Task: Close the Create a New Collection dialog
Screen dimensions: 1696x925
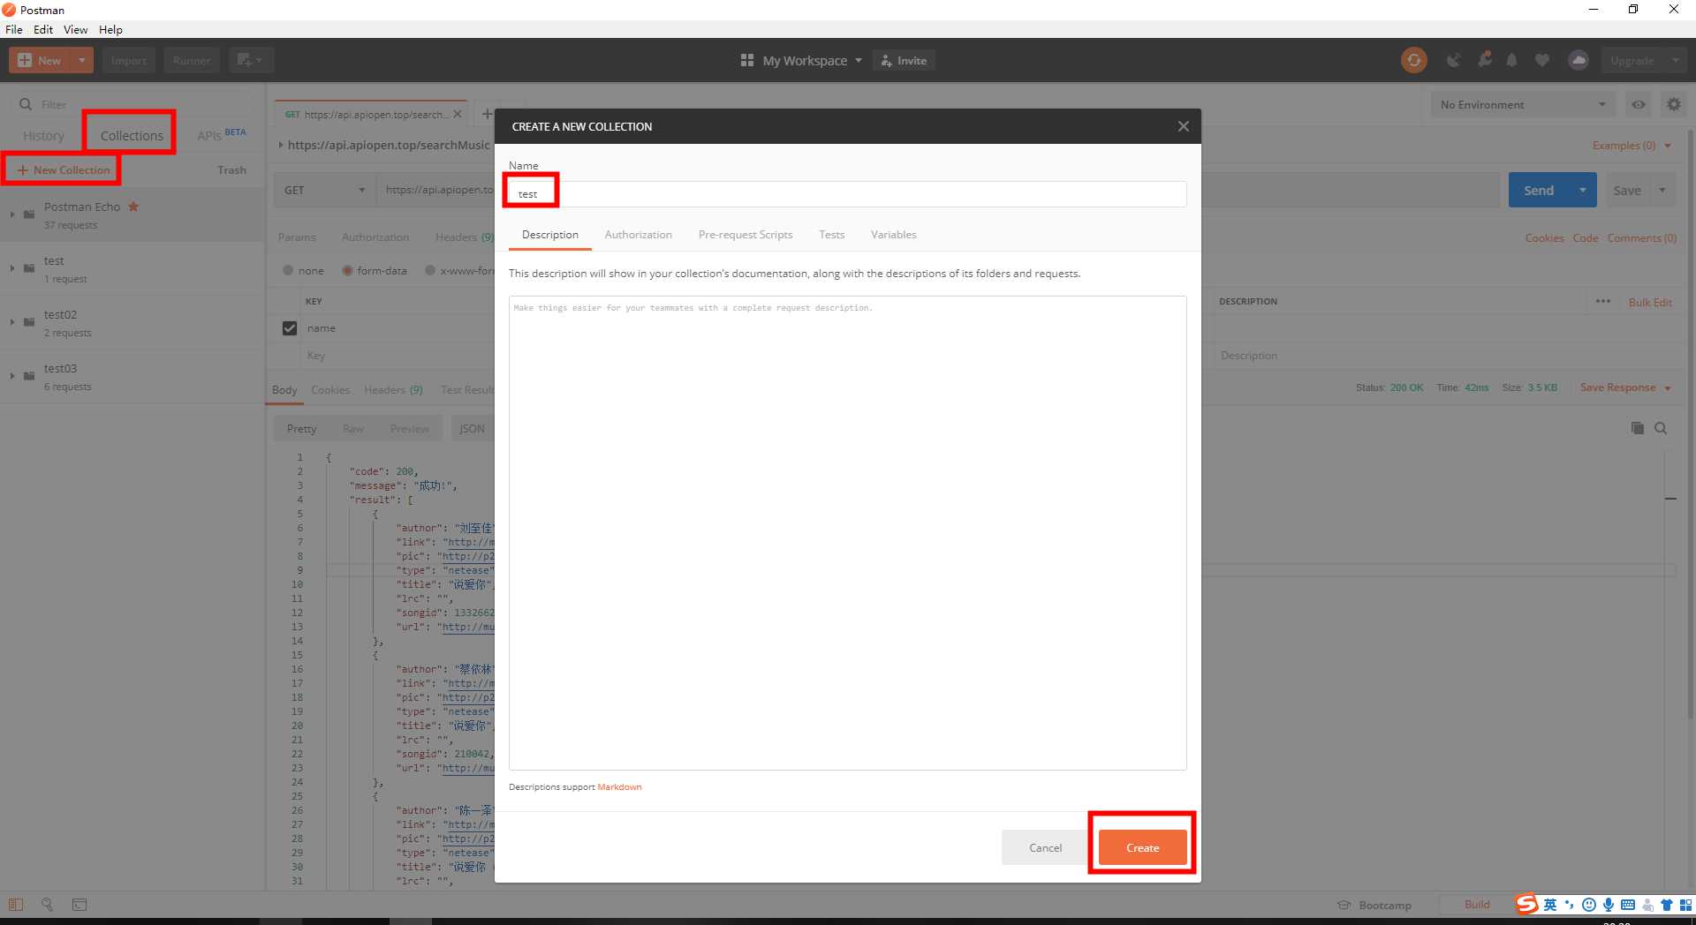Action: [1183, 126]
